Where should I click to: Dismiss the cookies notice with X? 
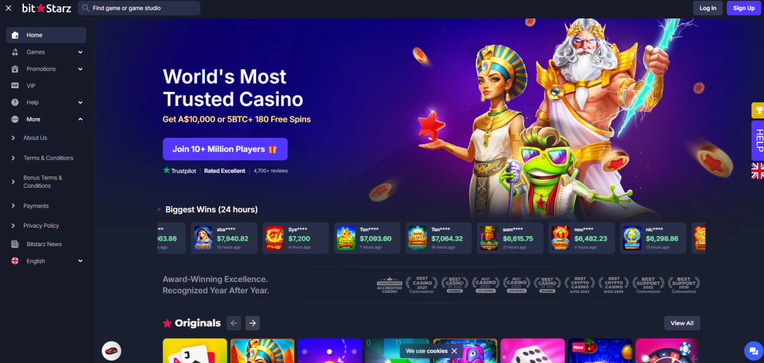point(454,351)
